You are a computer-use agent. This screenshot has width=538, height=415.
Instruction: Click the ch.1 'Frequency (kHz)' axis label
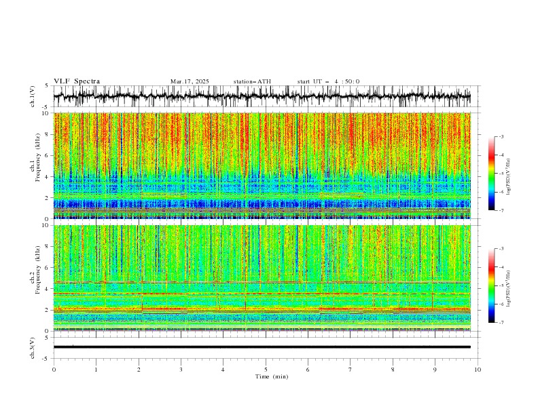(38, 157)
